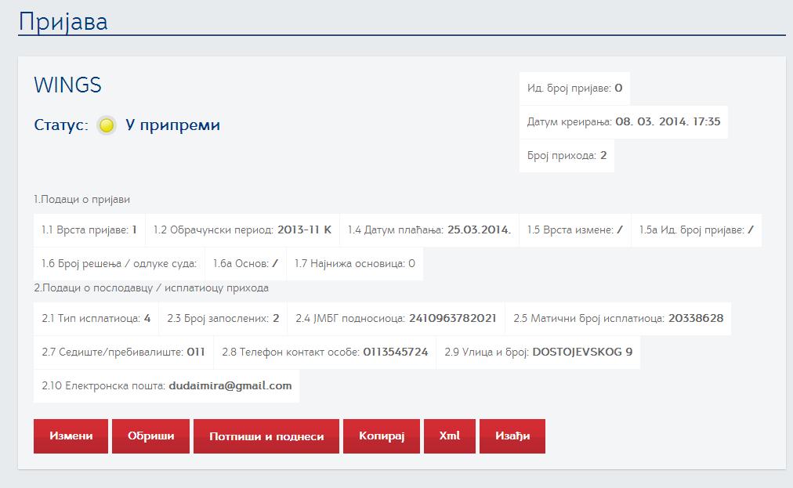This screenshot has width=793, height=488.
Task: Click the 1.2 Обрачунски период cell
Action: pyautogui.click(x=242, y=230)
